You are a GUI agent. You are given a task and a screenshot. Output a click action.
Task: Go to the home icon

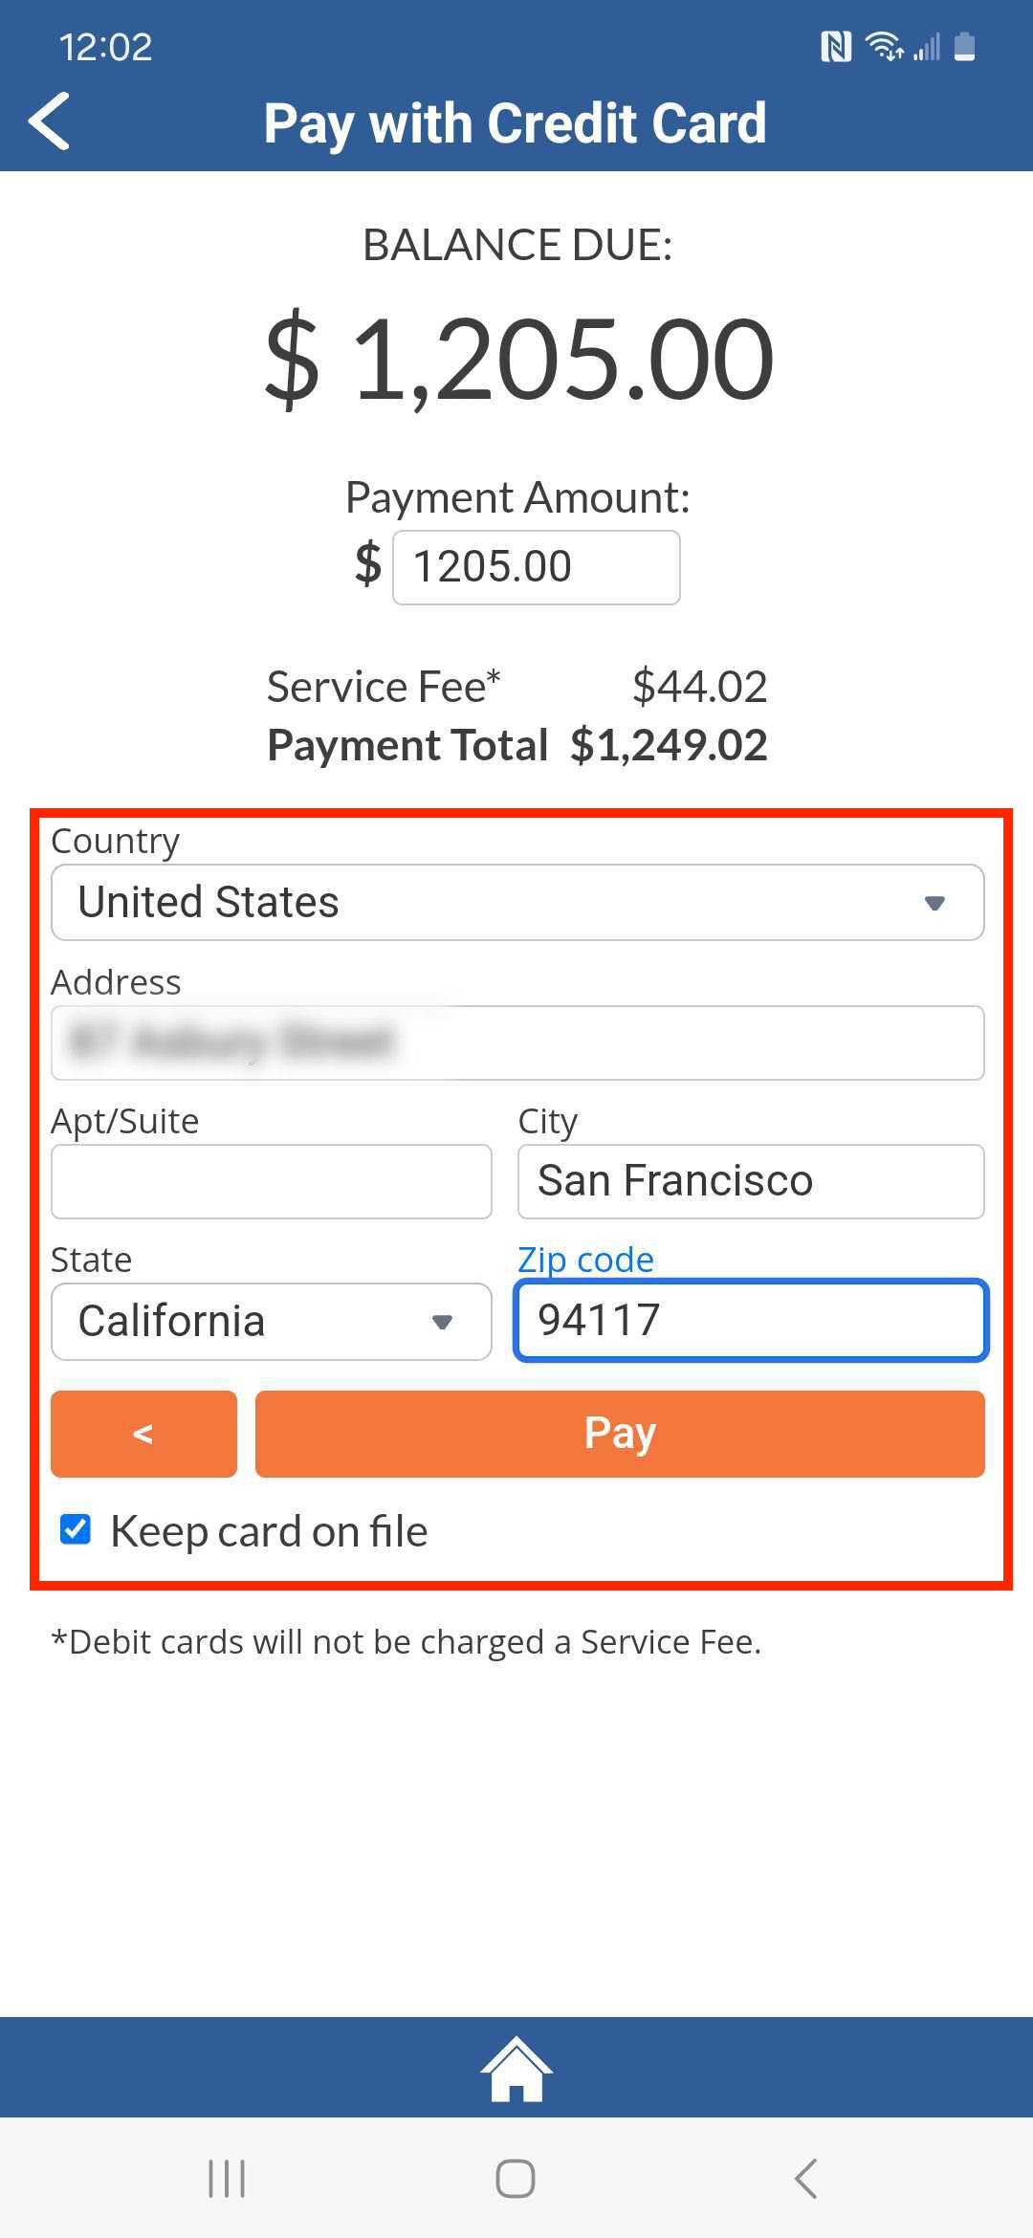pos(516,2069)
